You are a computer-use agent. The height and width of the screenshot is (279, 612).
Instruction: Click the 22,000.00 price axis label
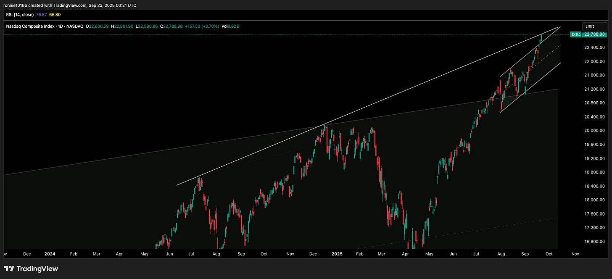pyautogui.click(x=594, y=62)
